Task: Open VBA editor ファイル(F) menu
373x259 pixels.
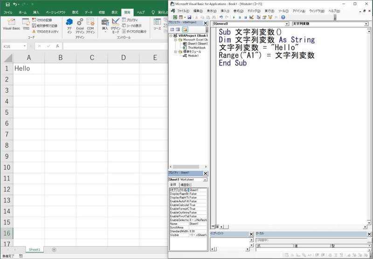Action: (x=183, y=11)
